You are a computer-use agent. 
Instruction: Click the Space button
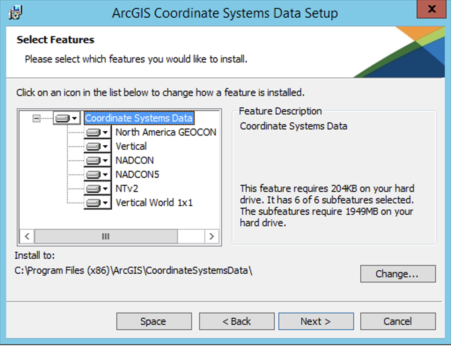(154, 321)
